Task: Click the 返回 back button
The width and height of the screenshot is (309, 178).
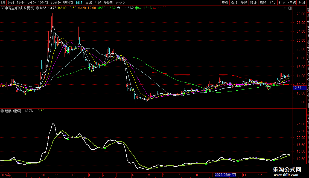Action: point(302,2)
